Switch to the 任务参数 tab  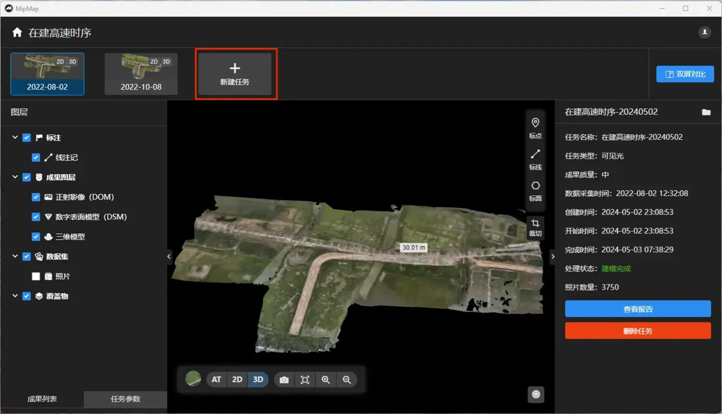126,399
